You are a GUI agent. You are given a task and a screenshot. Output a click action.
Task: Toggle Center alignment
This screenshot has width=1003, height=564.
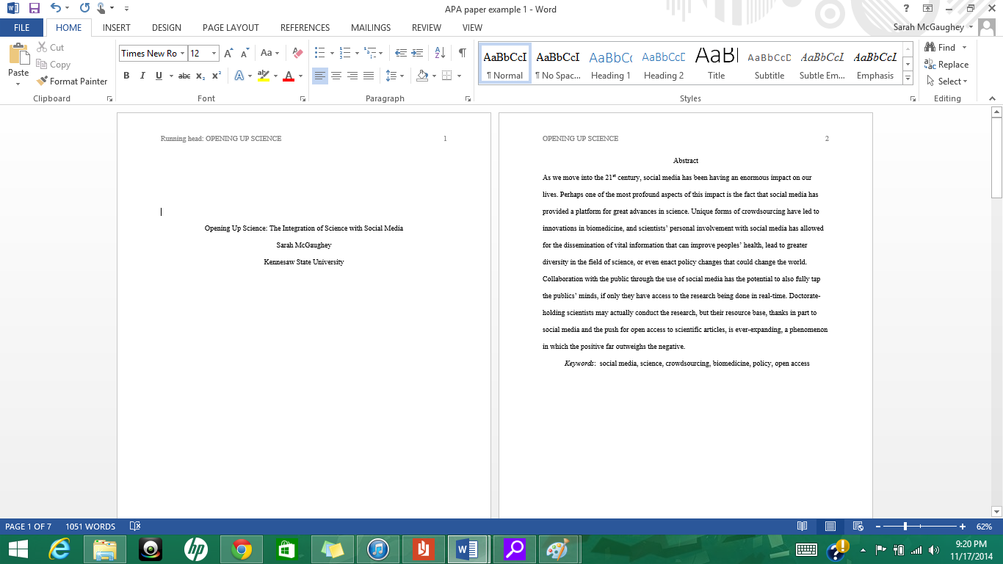tap(336, 76)
